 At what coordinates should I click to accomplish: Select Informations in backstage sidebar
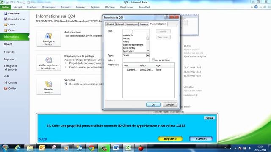[15, 37]
